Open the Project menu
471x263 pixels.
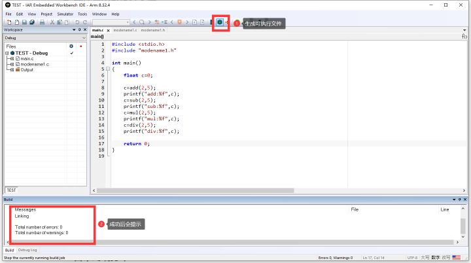[46, 14]
